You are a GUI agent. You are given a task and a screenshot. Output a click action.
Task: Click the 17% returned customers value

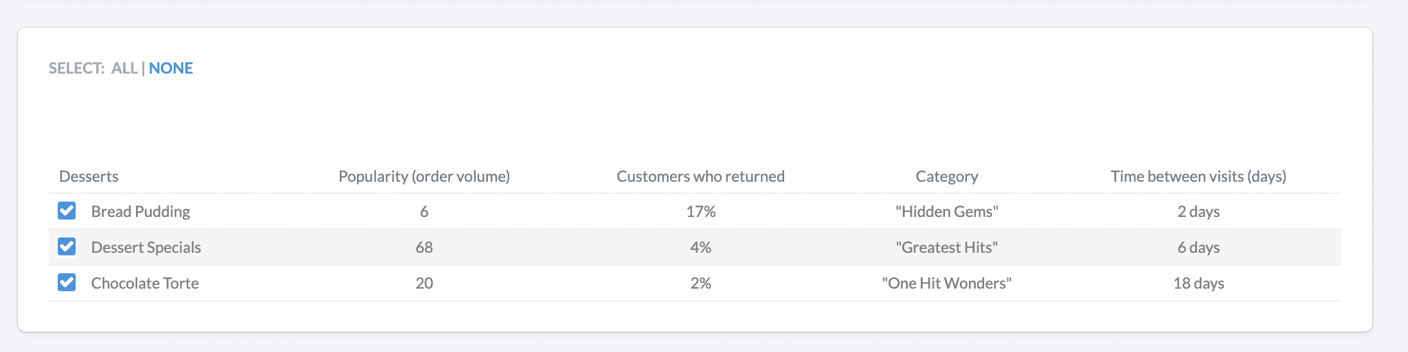[x=700, y=211]
